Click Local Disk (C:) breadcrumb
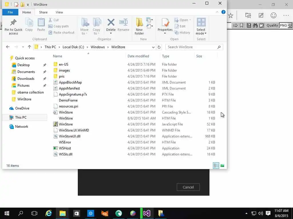The height and width of the screenshot is (219, 293). coord(73,47)
